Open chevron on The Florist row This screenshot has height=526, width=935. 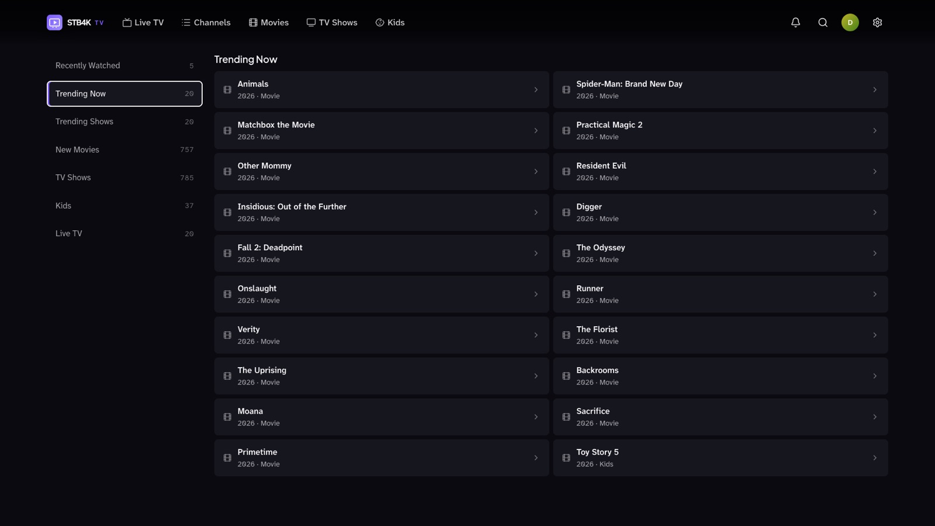click(875, 335)
